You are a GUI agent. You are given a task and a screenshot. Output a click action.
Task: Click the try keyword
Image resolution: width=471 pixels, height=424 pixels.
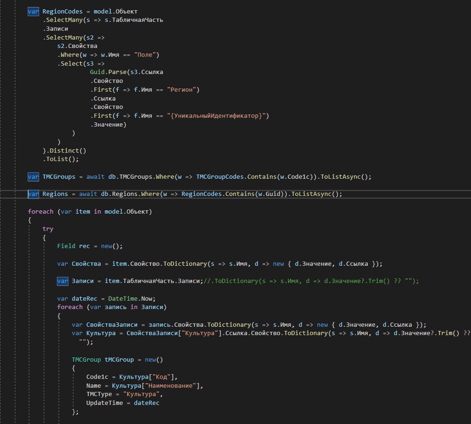click(48, 229)
